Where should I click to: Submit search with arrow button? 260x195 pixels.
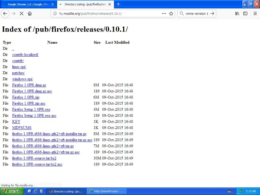tap(212, 14)
